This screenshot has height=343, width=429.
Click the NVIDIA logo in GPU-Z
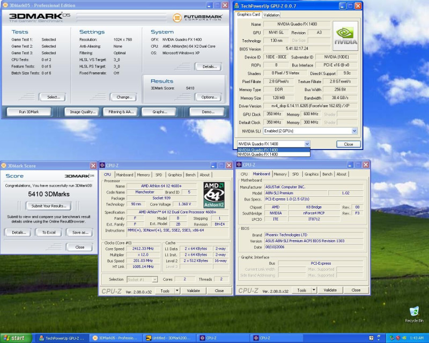point(345,36)
